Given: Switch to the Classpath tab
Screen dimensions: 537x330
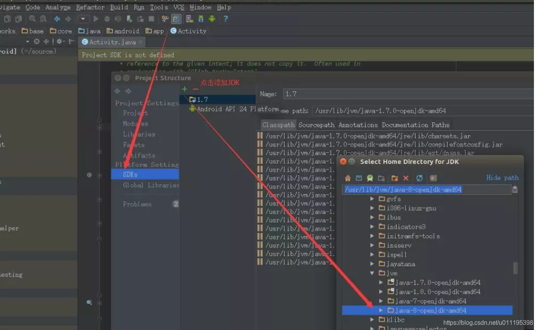Looking at the screenshot, I should [278, 125].
